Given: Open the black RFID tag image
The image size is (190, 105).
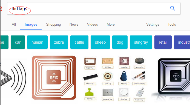Looking at the screenshot, I should click(174, 77).
